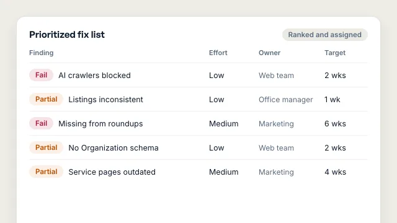Click the '4 wks' target cell

tap(335, 172)
